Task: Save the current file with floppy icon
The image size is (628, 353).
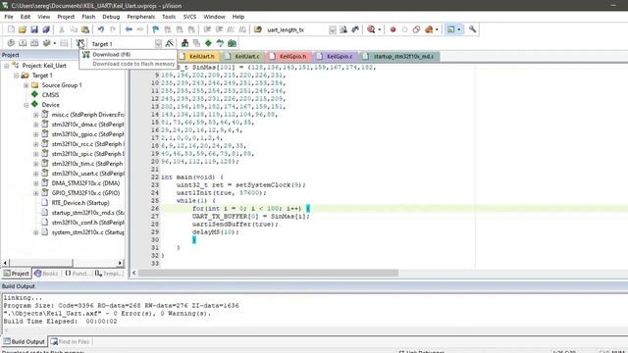Action: (x=34, y=29)
